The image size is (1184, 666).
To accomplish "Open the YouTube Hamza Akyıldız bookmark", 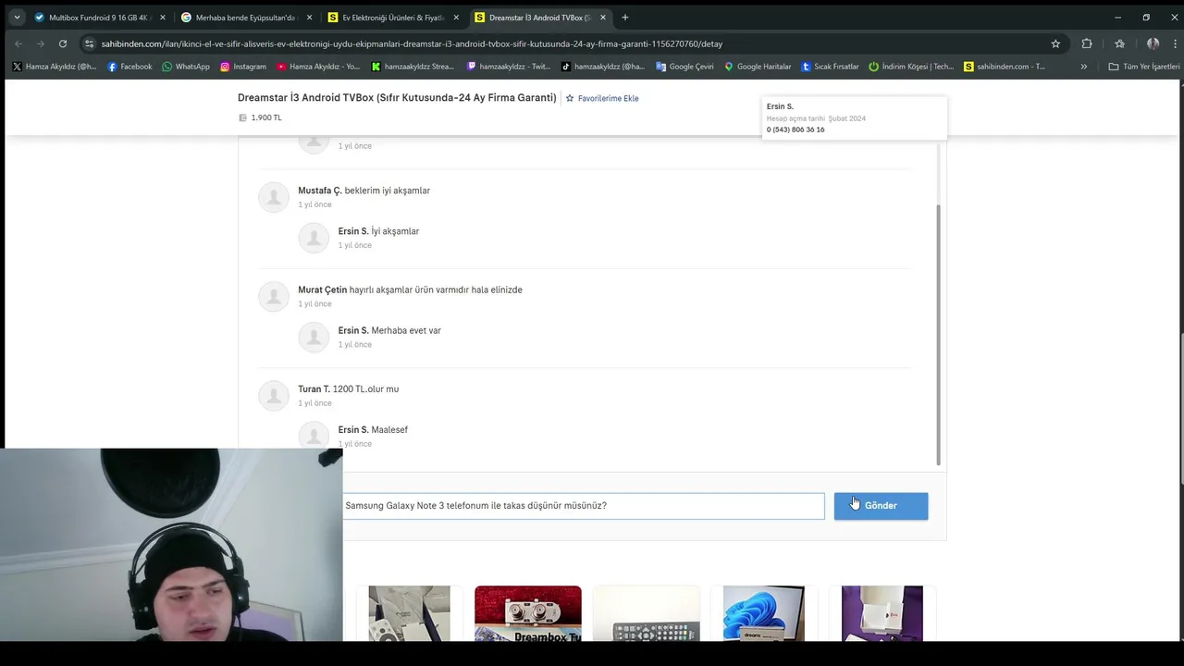I will (x=318, y=67).
